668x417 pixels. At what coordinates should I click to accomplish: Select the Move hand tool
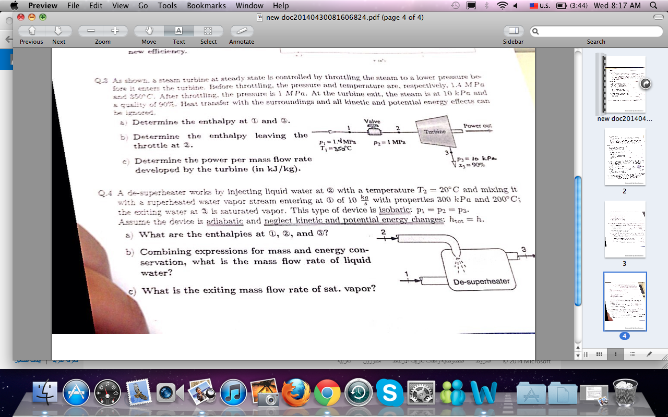click(x=149, y=31)
